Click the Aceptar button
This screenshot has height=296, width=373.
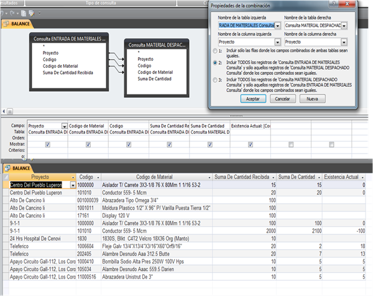pyautogui.click(x=252, y=98)
